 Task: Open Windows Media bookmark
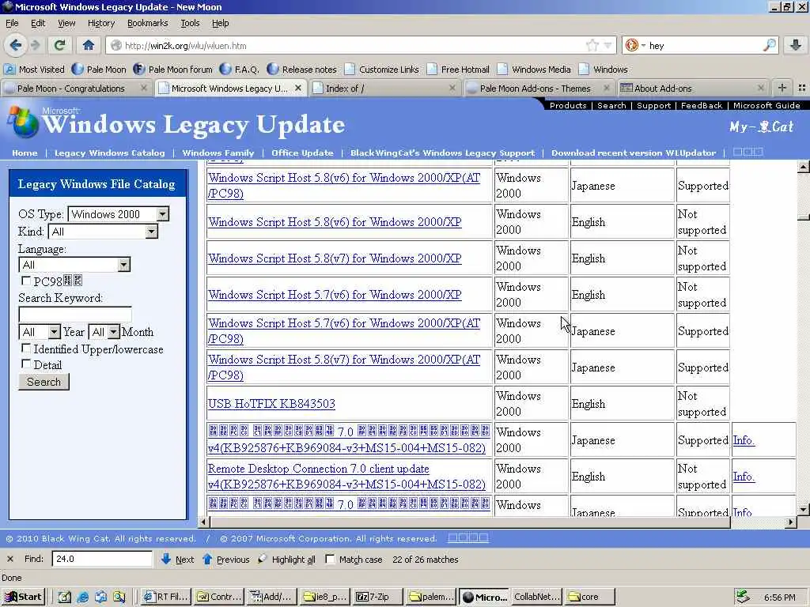pyautogui.click(x=534, y=70)
